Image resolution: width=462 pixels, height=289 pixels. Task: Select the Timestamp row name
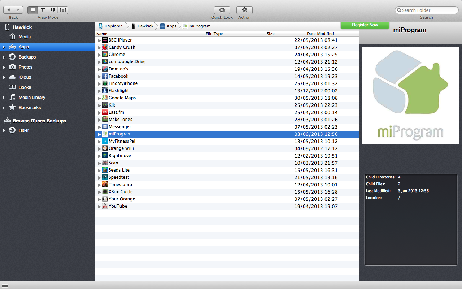click(x=120, y=185)
